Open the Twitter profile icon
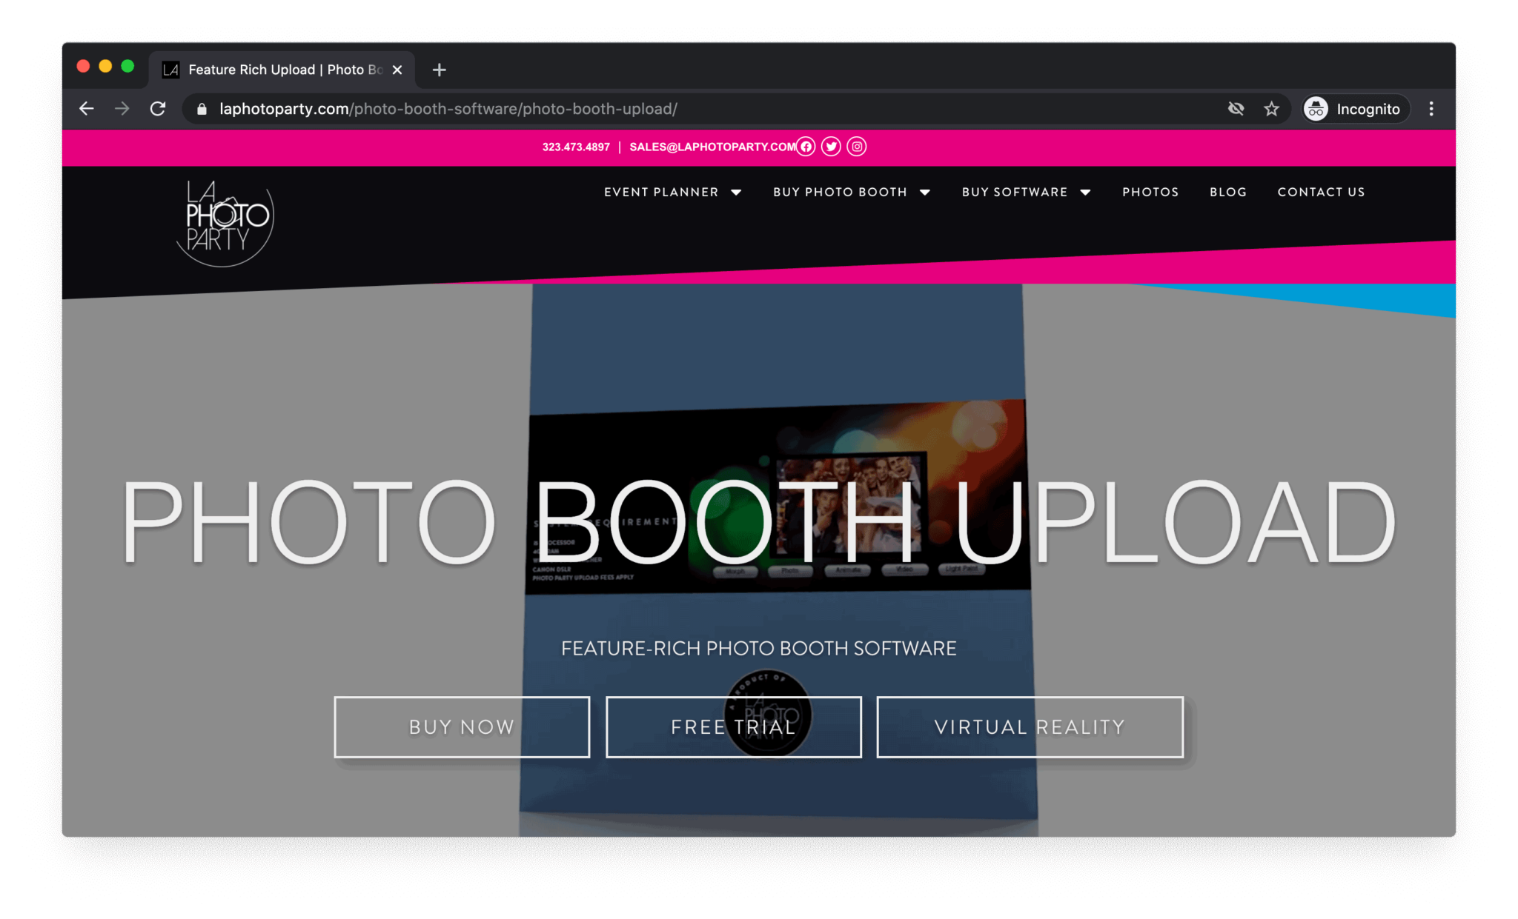 [831, 146]
